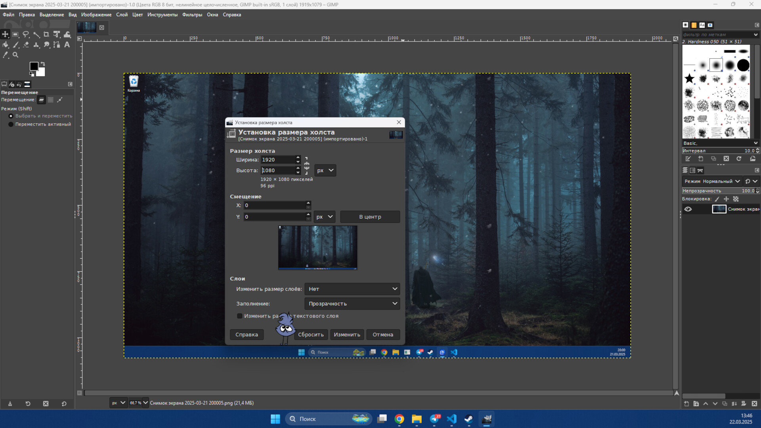
Task: Click the foreground color swatch
Action: (x=34, y=66)
